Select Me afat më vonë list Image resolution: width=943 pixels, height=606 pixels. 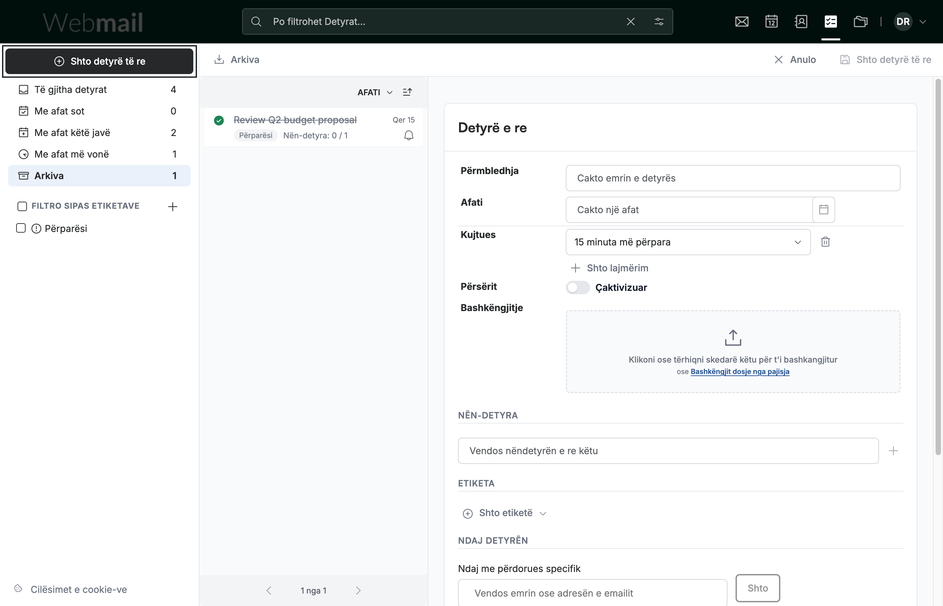[x=99, y=154]
